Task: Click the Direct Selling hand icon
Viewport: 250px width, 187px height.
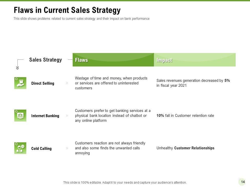Action: [x=20, y=83]
